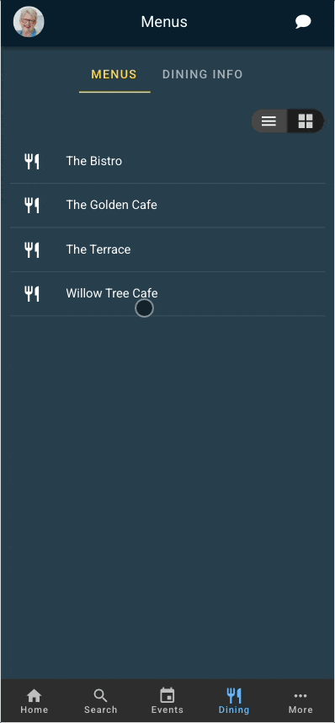
Task: Open The Terrace menu
Action: coord(167,249)
